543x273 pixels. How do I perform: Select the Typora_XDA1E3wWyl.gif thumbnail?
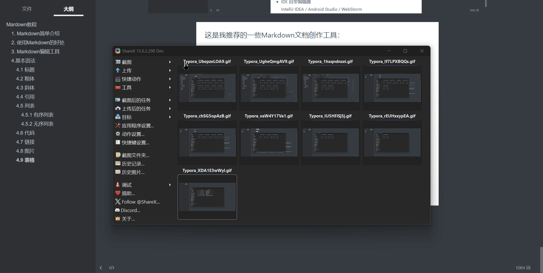coord(207,197)
